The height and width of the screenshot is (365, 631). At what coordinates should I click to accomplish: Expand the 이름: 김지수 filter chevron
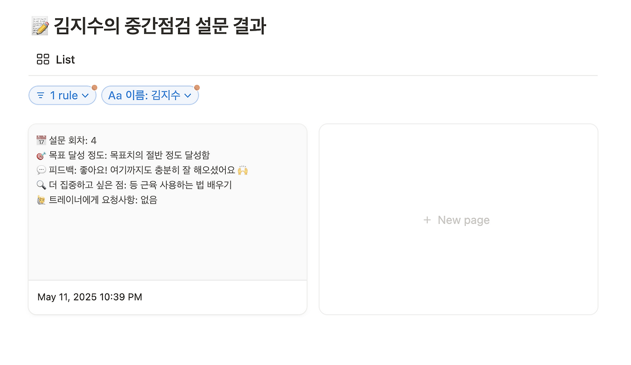pyautogui.click(x=188, y=96)
